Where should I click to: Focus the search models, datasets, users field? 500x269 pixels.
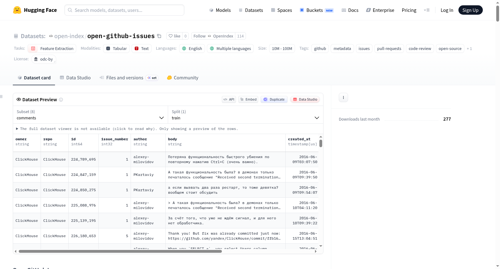[124, 10]
